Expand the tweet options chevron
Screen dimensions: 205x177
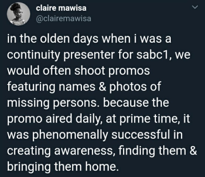195,7
